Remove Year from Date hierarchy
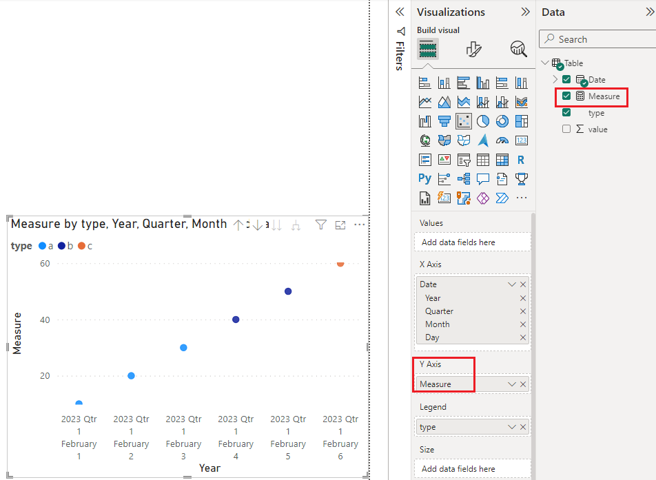This screenshot has height=480, width=656. click(523, 298)
